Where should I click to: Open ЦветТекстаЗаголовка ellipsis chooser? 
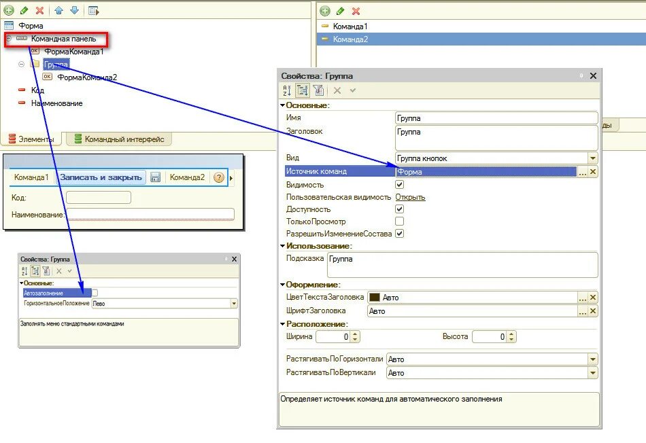582,297
